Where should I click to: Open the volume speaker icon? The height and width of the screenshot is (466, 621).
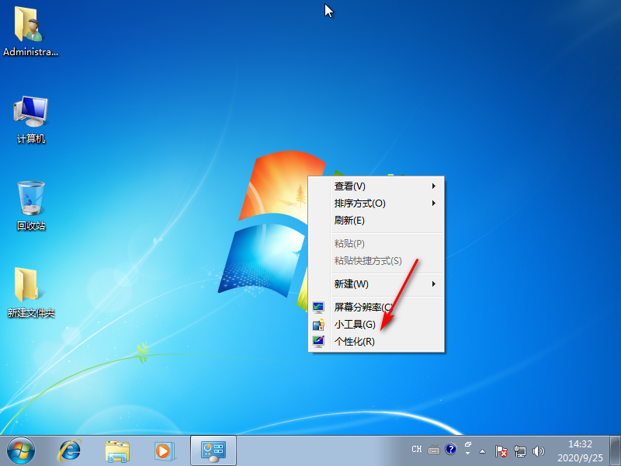click(x=539, y=450)
